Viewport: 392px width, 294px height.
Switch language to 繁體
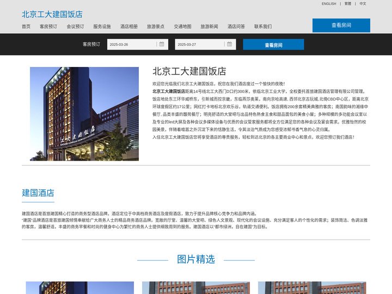pyautogui.click(x=348, y=3)
